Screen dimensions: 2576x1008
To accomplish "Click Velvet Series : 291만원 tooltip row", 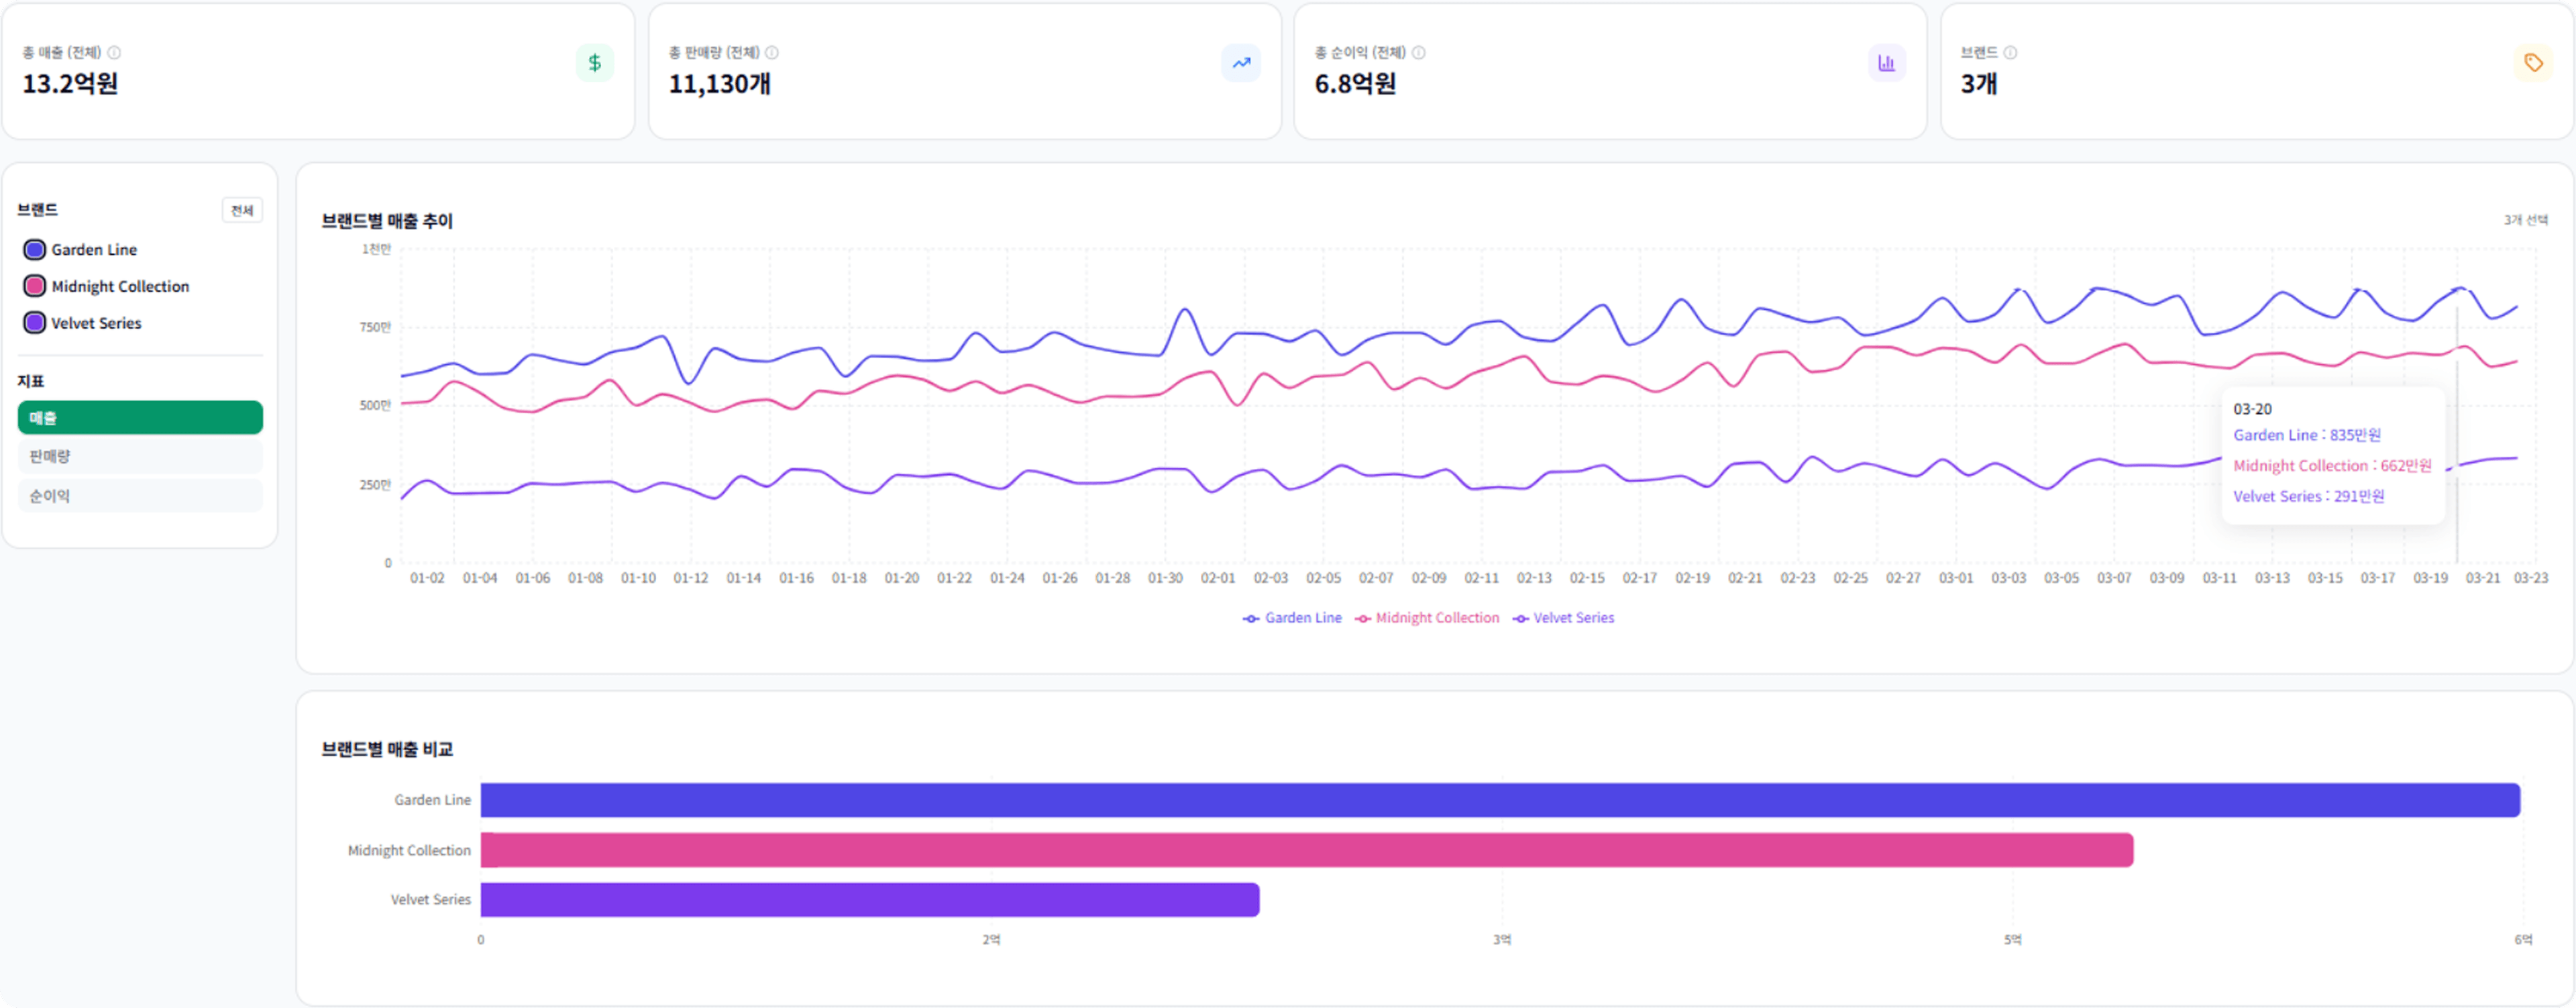I will pos(2308,496).
